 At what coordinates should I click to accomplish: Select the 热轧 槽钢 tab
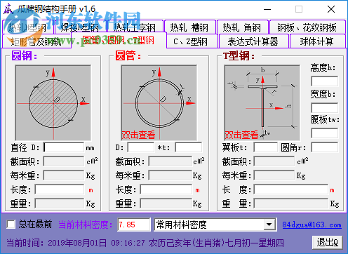[189, 27]
